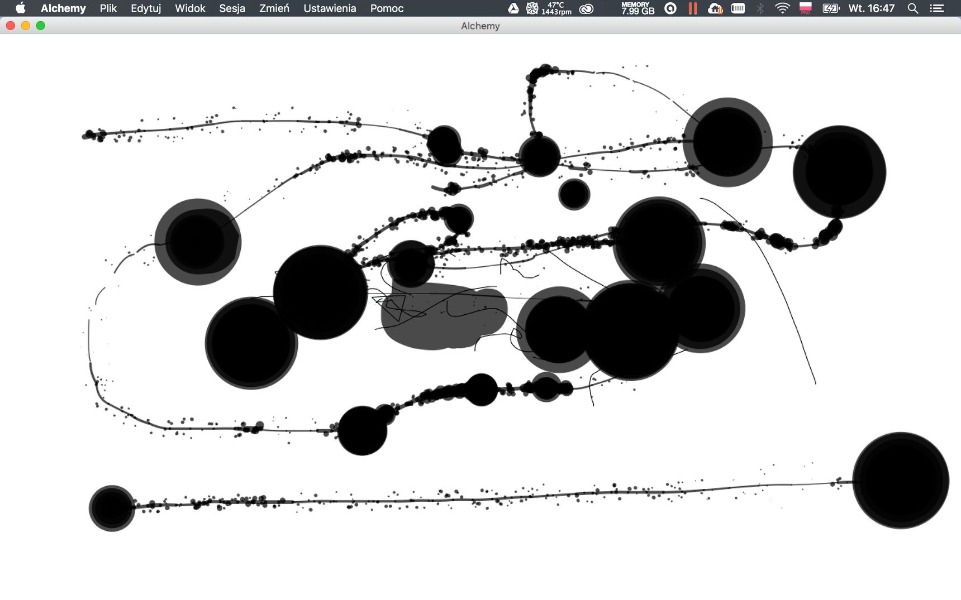Open the Apple menu
961x600 pixels.
click(21, 8)
